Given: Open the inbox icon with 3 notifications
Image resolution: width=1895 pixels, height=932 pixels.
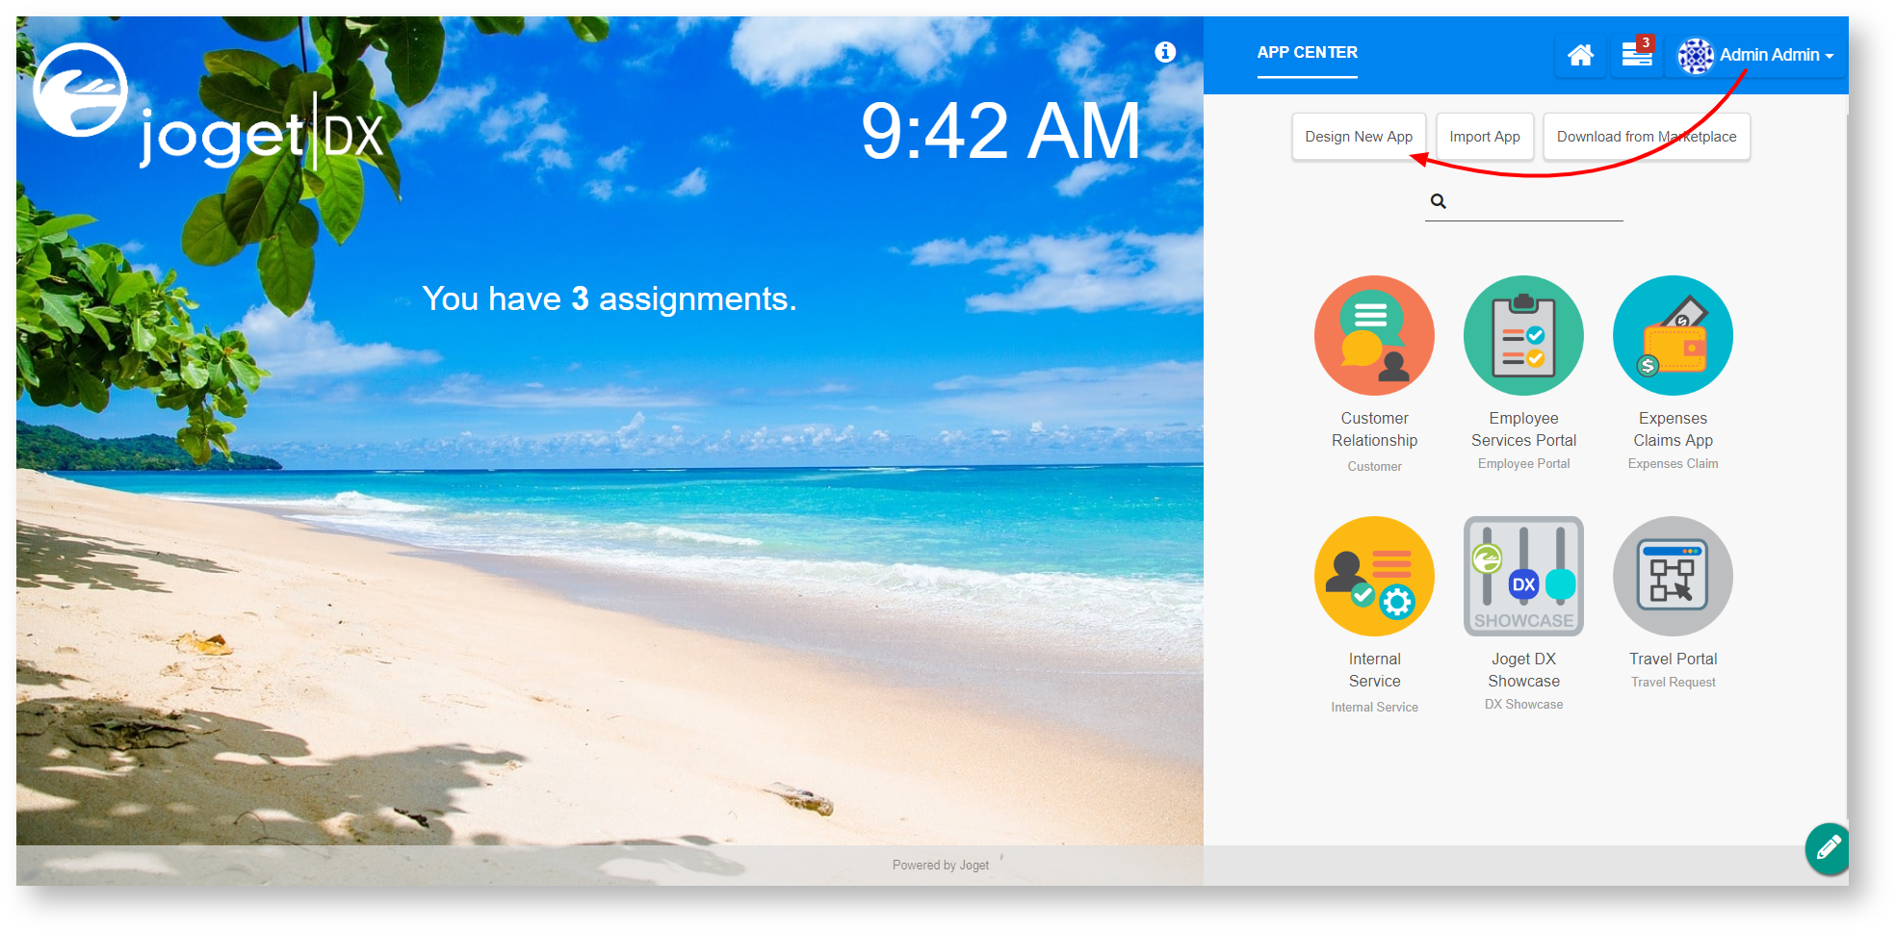Looking at the screenshot, I should [x=1637, y=54].
